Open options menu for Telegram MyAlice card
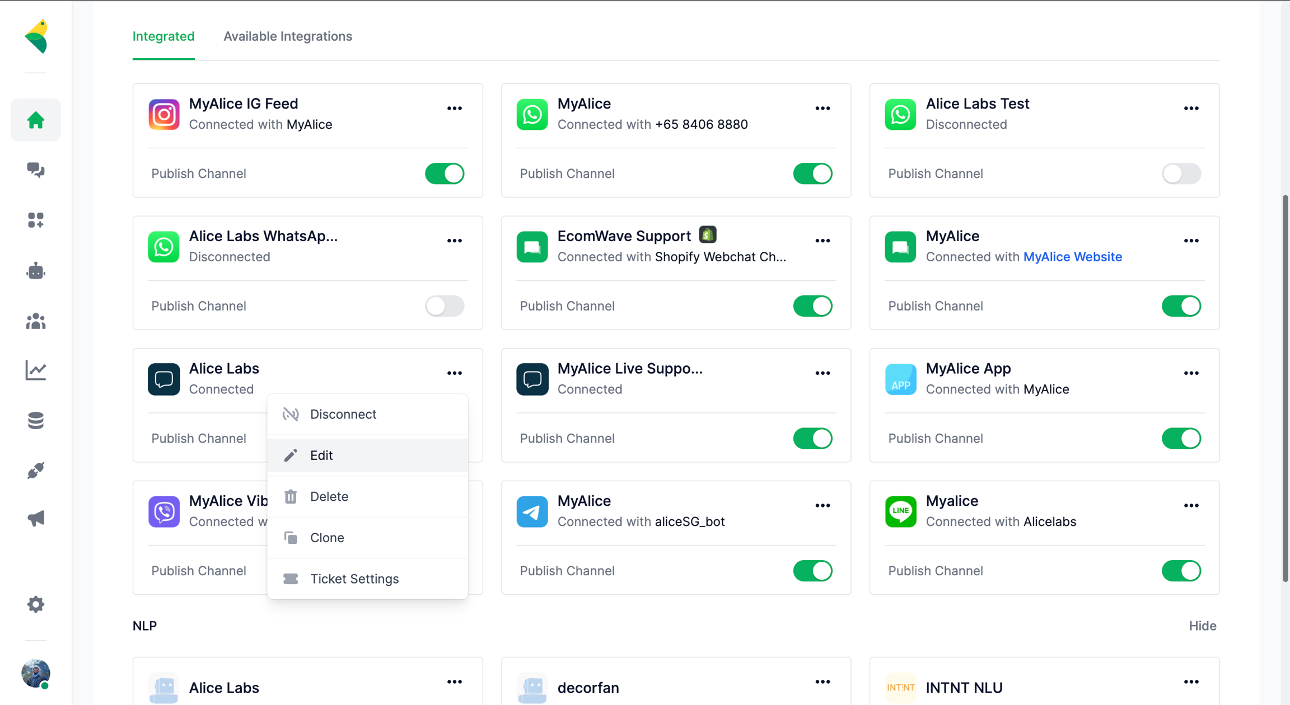The width and height of the screenshot is (1290, 705). (x=822, y=506)
